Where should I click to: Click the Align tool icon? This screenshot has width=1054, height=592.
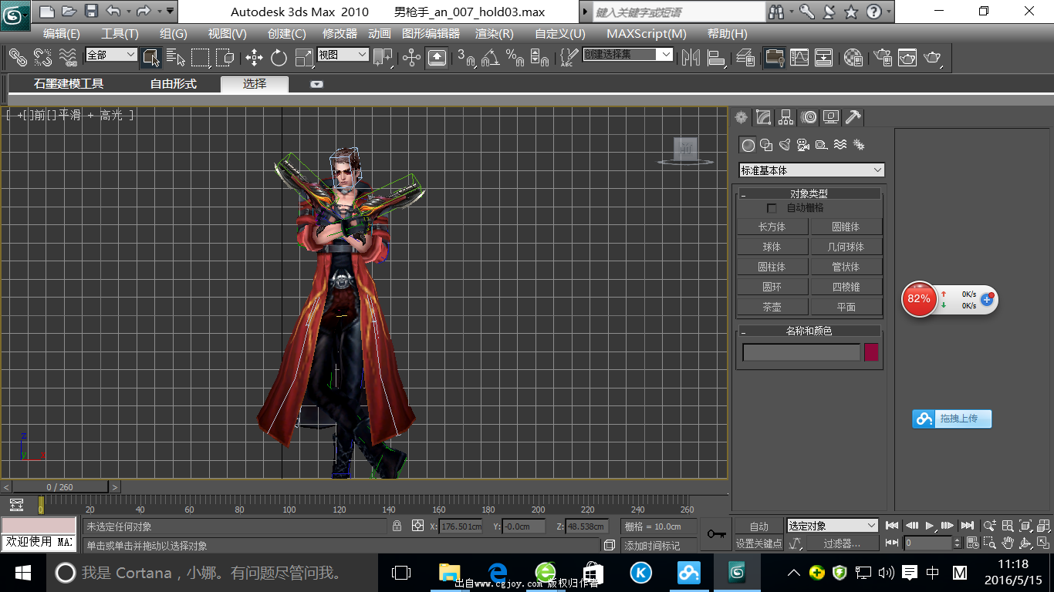coord(717,57)
